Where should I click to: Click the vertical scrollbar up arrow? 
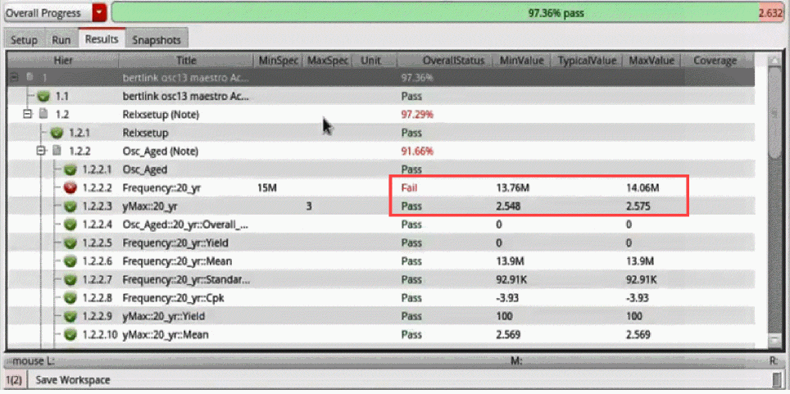pyautogui.click(x=774, y=61)
